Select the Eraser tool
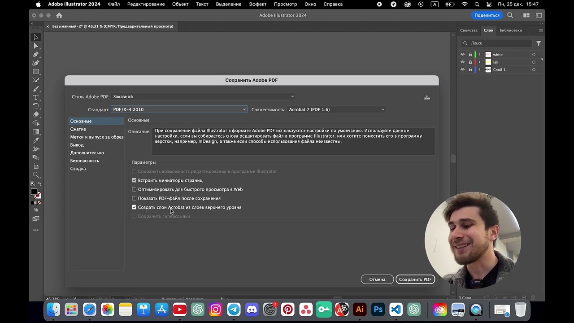 coord(36,114)
